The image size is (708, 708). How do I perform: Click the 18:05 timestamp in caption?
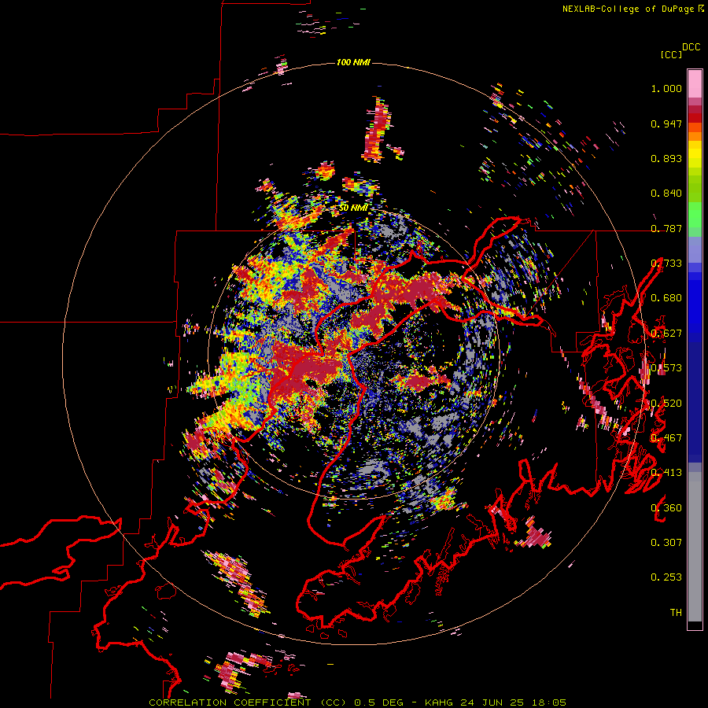click(550, 702)
